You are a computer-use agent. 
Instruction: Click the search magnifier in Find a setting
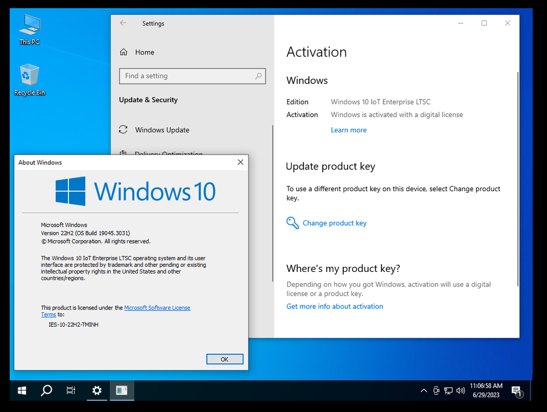click(258, 76)
